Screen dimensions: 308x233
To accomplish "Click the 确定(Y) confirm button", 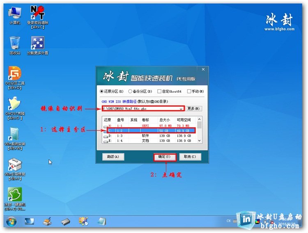I will point(165,157).
